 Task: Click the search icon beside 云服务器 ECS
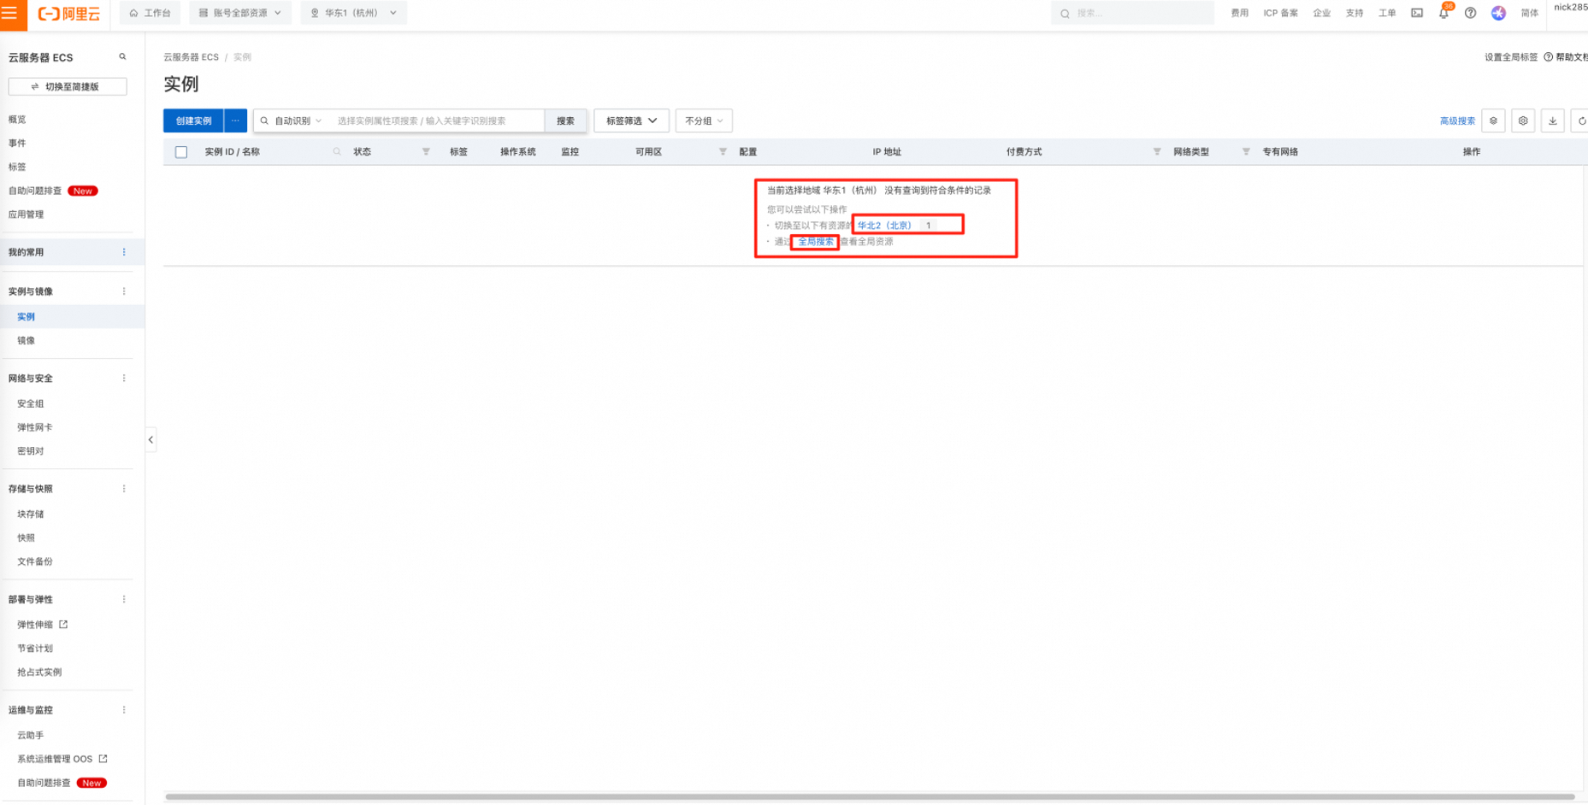(x=122, y=57)
